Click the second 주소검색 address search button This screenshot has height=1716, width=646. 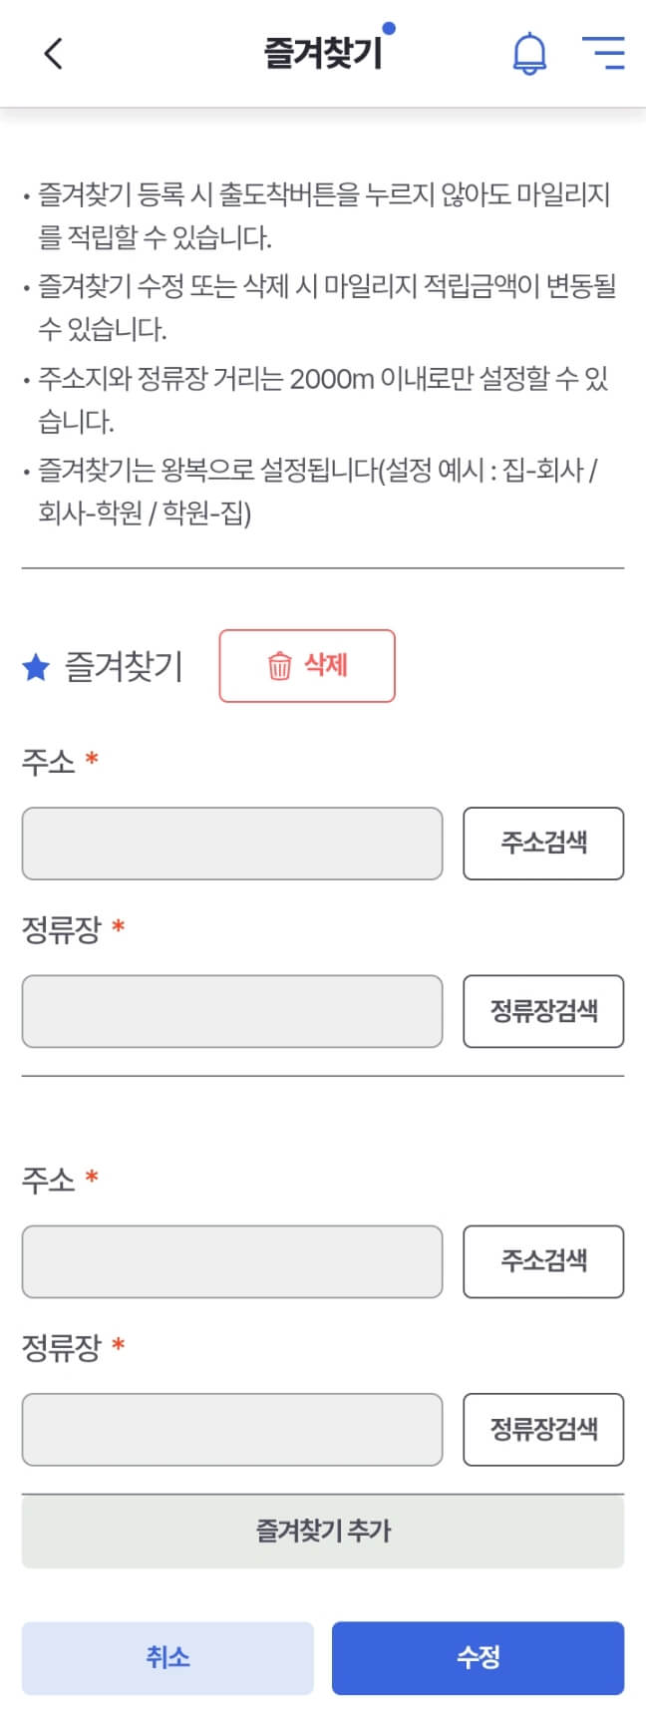pos(542,1261)
